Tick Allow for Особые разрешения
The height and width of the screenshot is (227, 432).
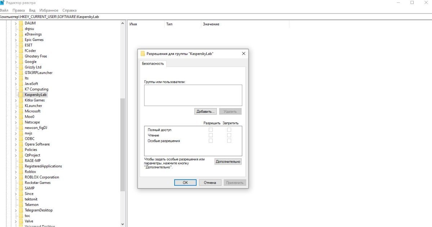pos(211,141)
